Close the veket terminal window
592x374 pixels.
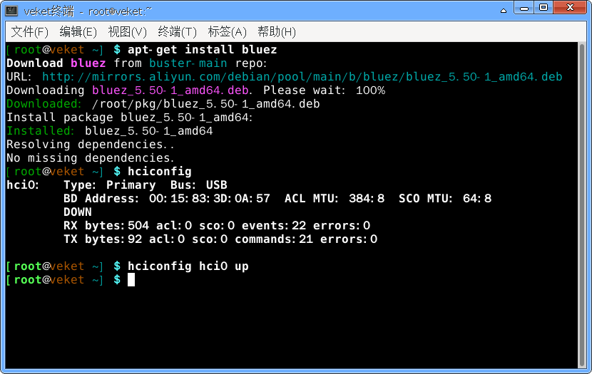tap(570, 8)
